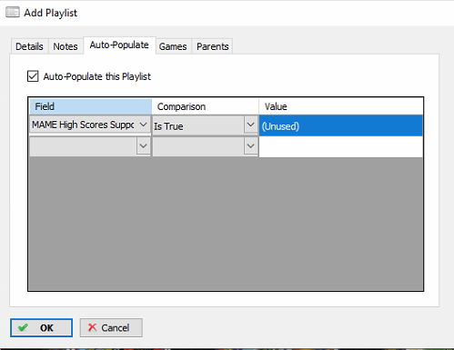Select the Auto-Populate tab
454x350 pixels.
point(119,45)
